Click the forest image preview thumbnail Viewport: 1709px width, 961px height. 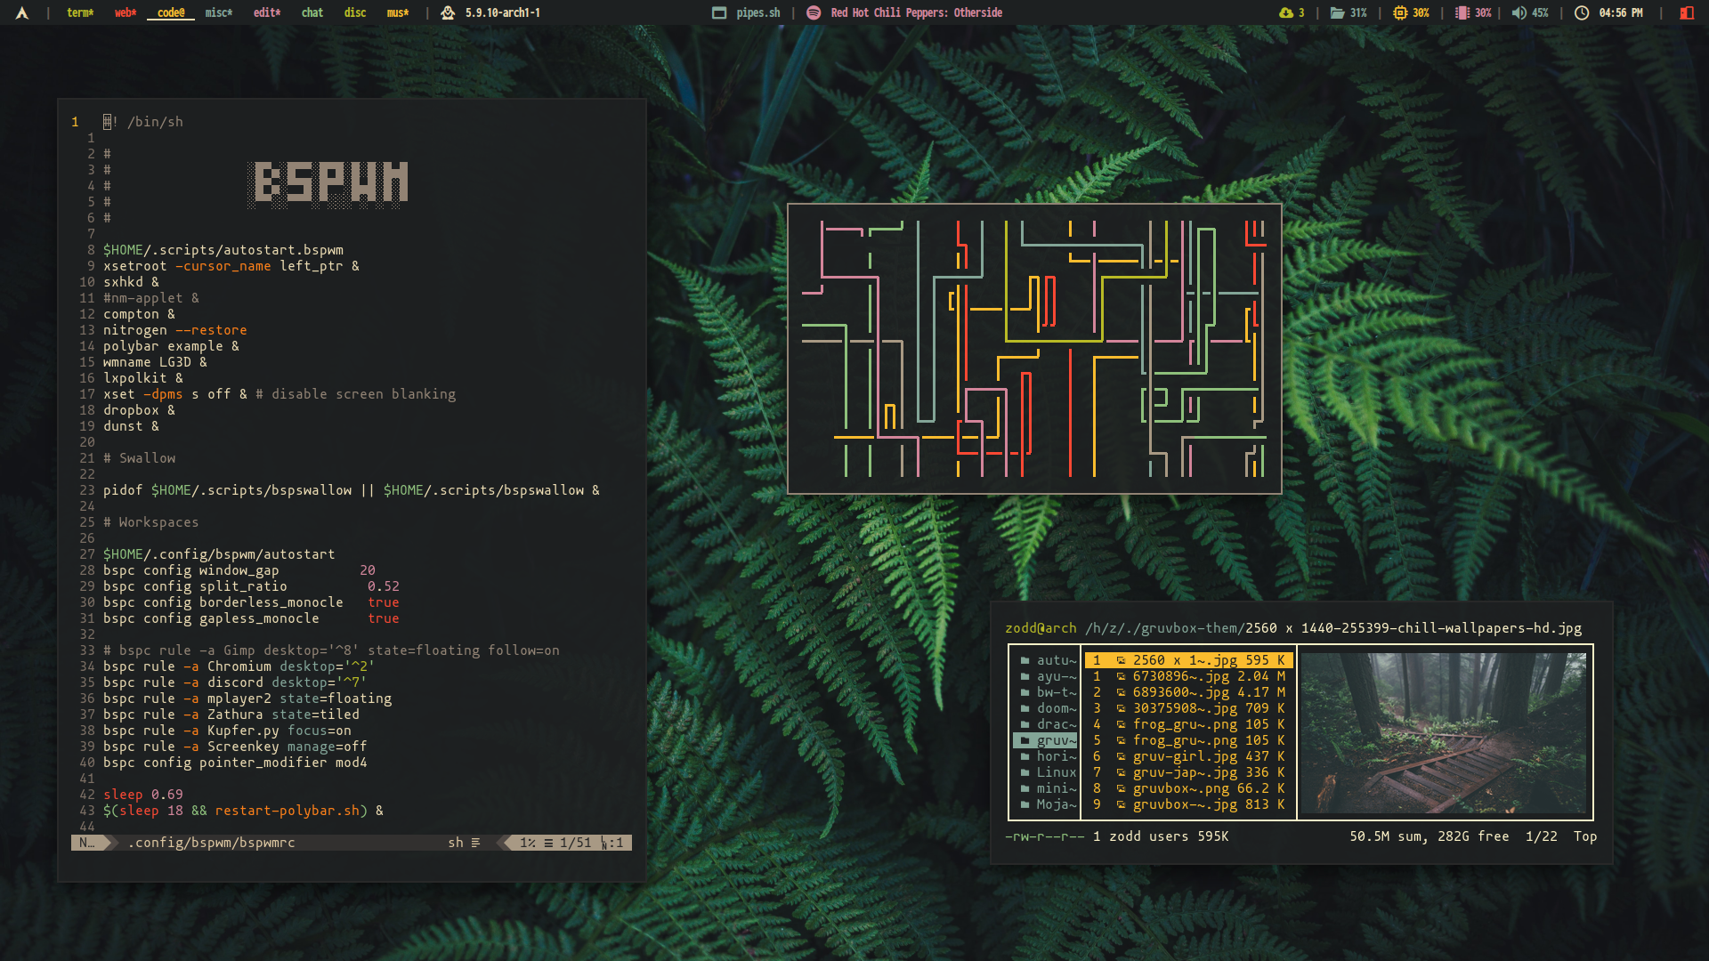[1444, 732]
